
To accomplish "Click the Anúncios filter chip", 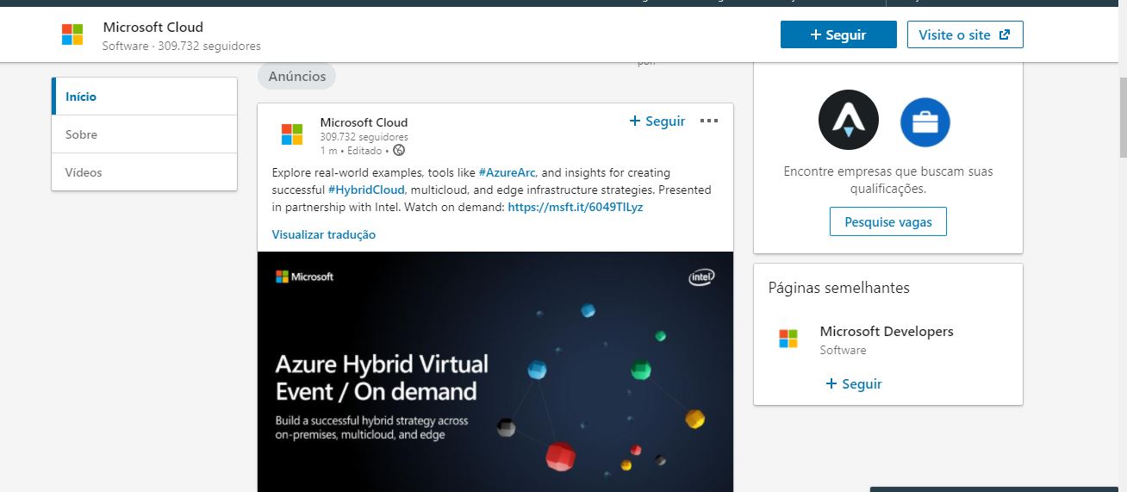I will [x=297, y=77].
